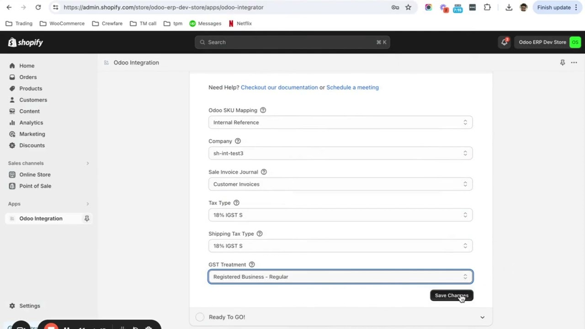Image resolution: width=585 pixels, height=329 pixels.
Task: Open the Checkout our documentation link
Action: [279, 87]
